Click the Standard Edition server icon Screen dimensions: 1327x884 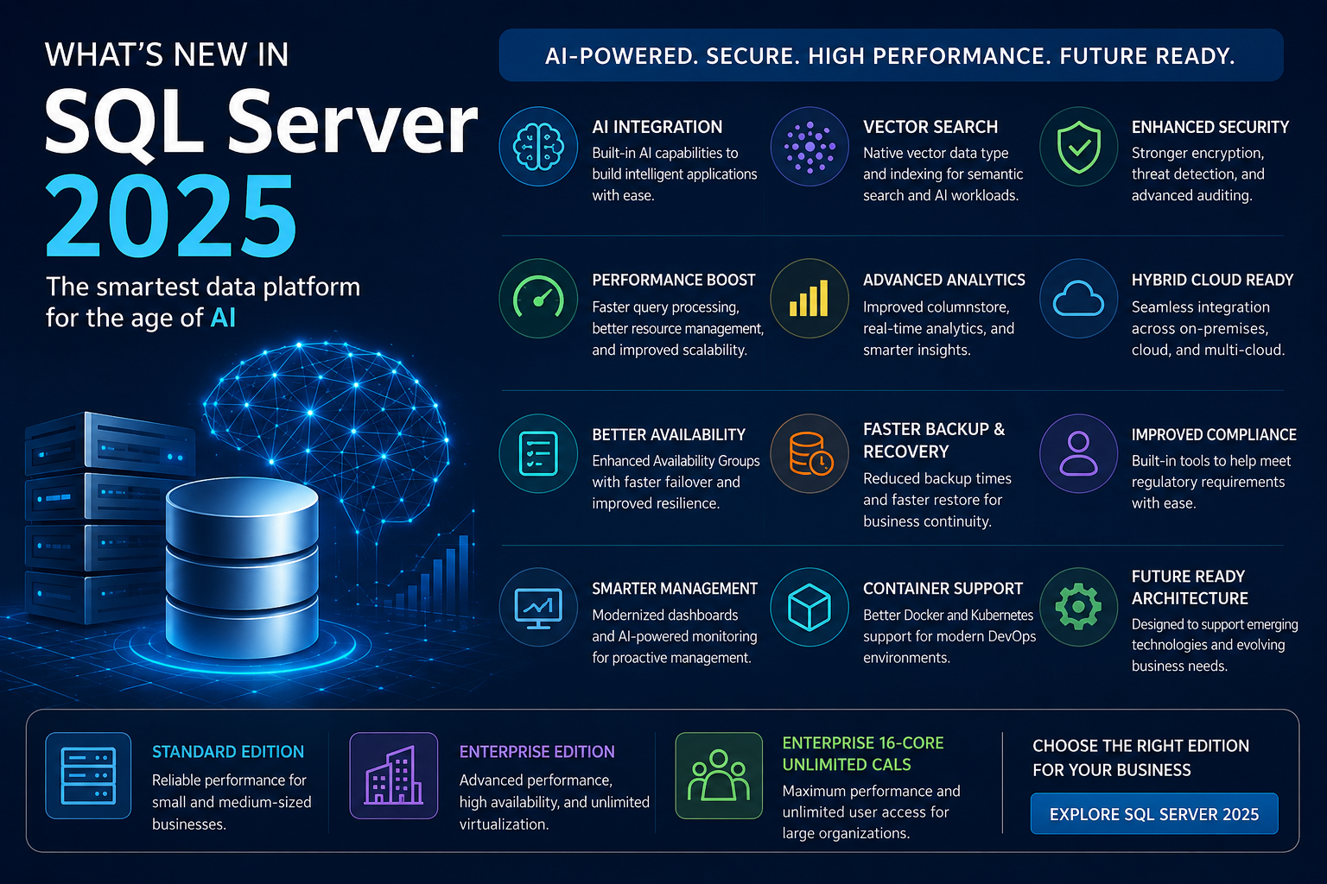[x=88, y=775]
